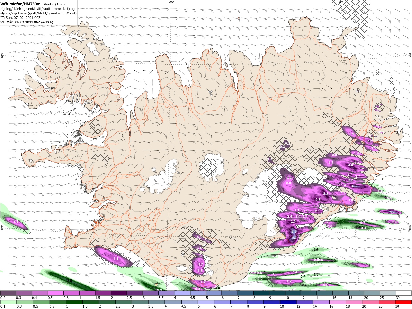Click the '(+30 h)' forecast offset text
This screenshot has height=309, width=412.
47,22
